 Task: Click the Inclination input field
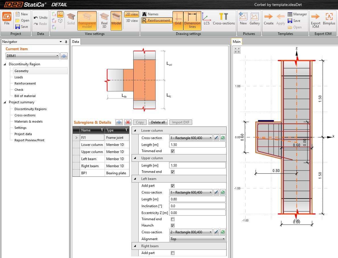197,206
